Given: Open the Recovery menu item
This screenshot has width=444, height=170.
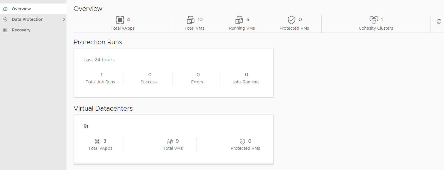Looking at the screenshot, I should (x=21, y=30).
